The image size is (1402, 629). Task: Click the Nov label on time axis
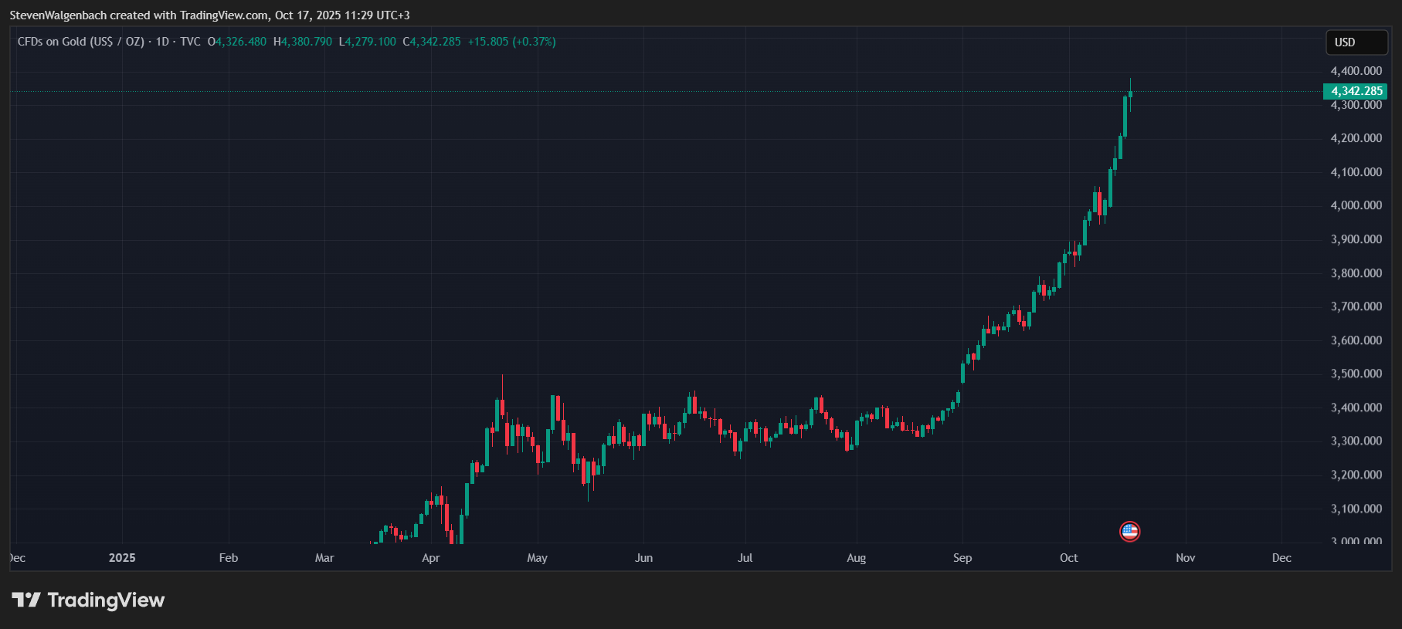[x=1185, y=558]
